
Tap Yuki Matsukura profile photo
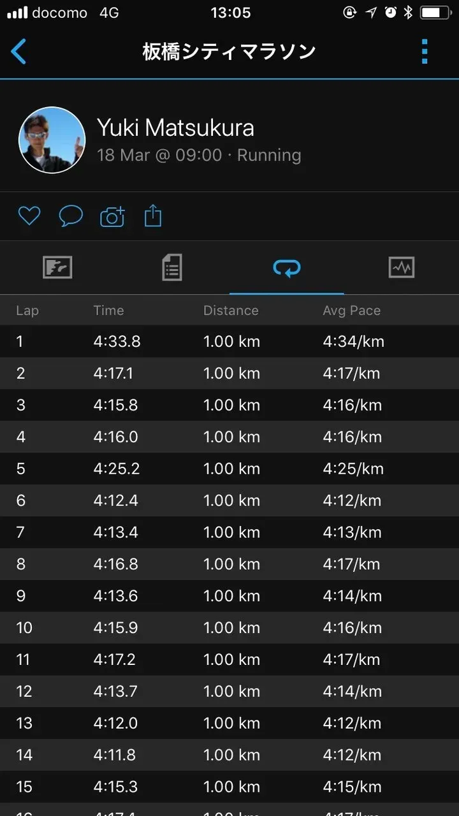pyautogui.click(x=52, y=140)
